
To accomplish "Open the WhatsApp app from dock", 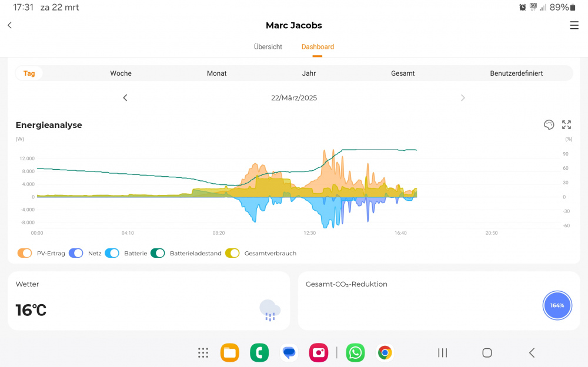I will coord(355,352).
